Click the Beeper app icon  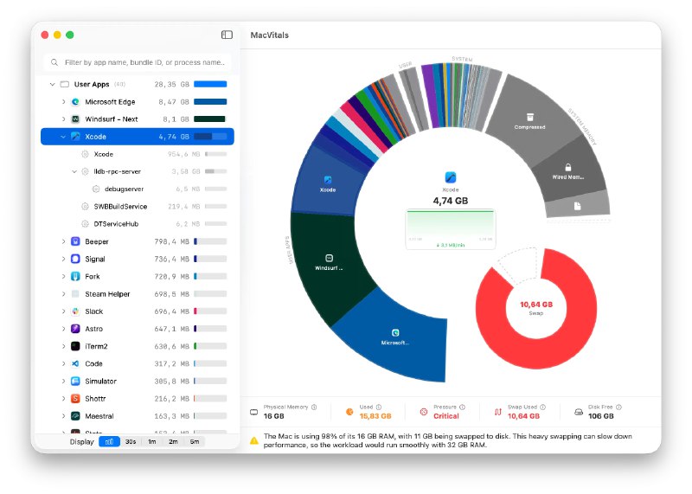75,241
